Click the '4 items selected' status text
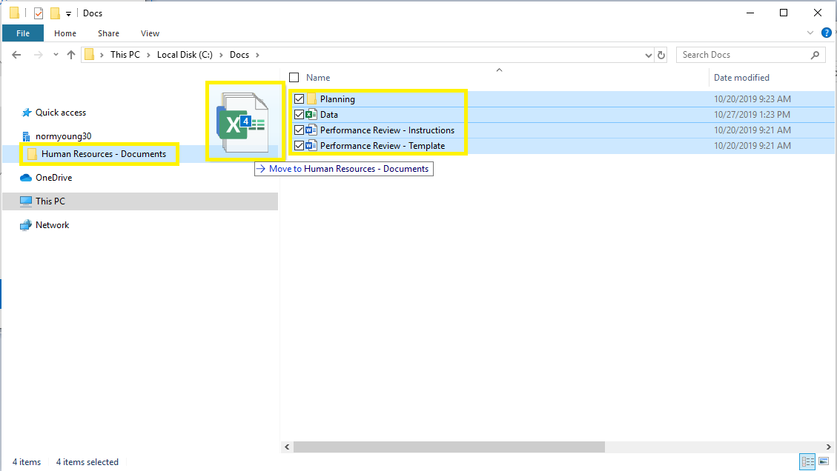This screenshot has height=471, width=837. 87,462
